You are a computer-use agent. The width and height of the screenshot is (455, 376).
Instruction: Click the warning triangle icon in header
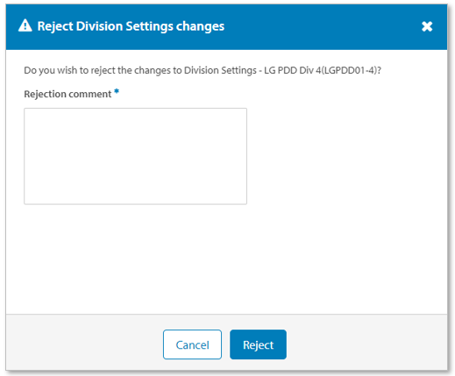click(25, 25)
